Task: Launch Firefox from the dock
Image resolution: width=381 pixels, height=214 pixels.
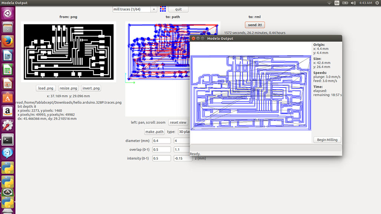Action: 8,41
